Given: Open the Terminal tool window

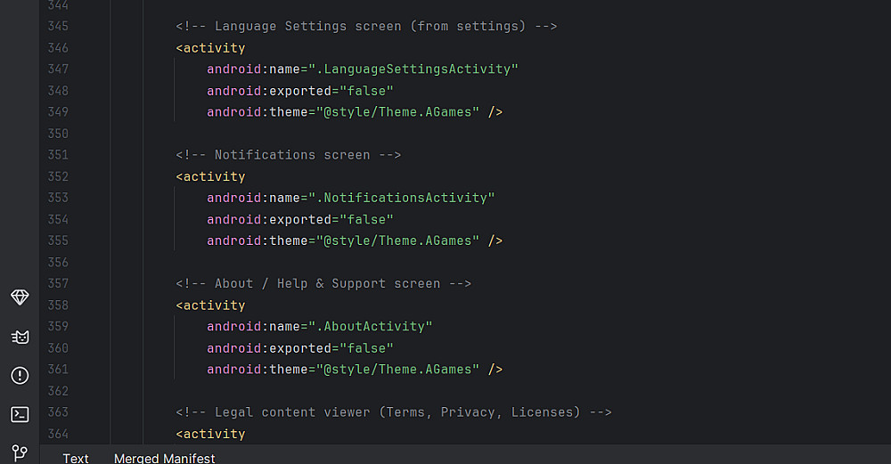Looking at the screenshot, I should point(20,414).
